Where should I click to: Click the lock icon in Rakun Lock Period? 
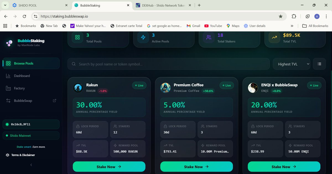pos(78,126)
